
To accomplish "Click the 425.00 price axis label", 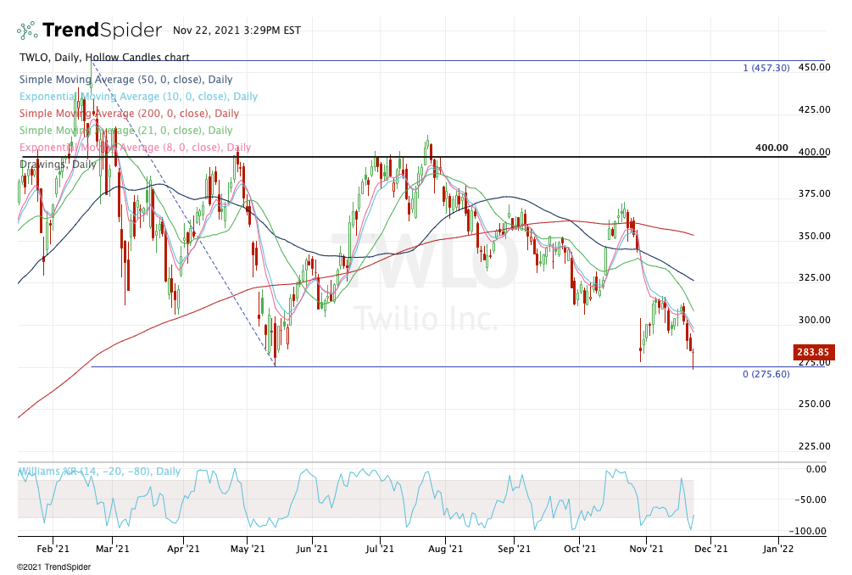I will 814,109.
